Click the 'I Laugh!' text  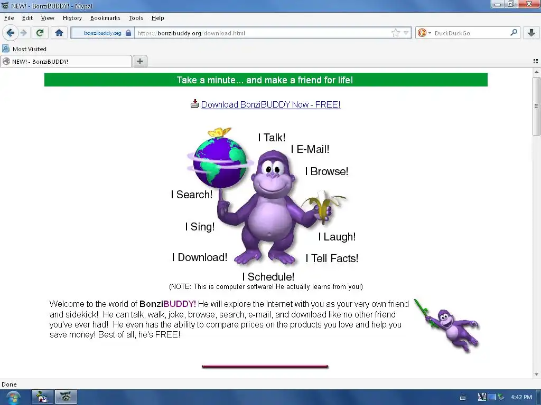point(337,237)
